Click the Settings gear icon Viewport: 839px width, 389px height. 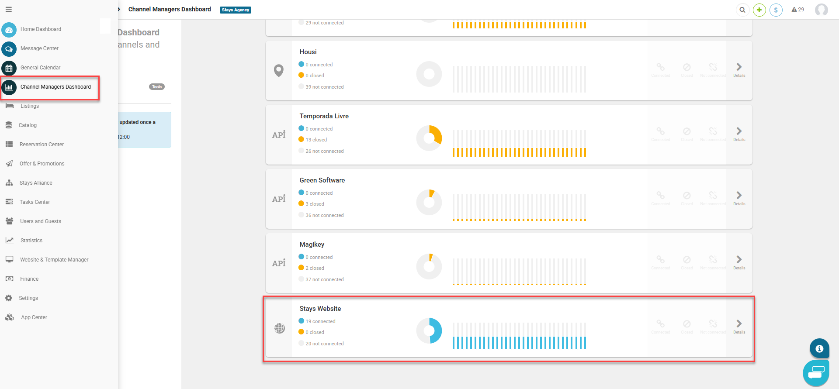pyautogui.click(x=9, y=298)
